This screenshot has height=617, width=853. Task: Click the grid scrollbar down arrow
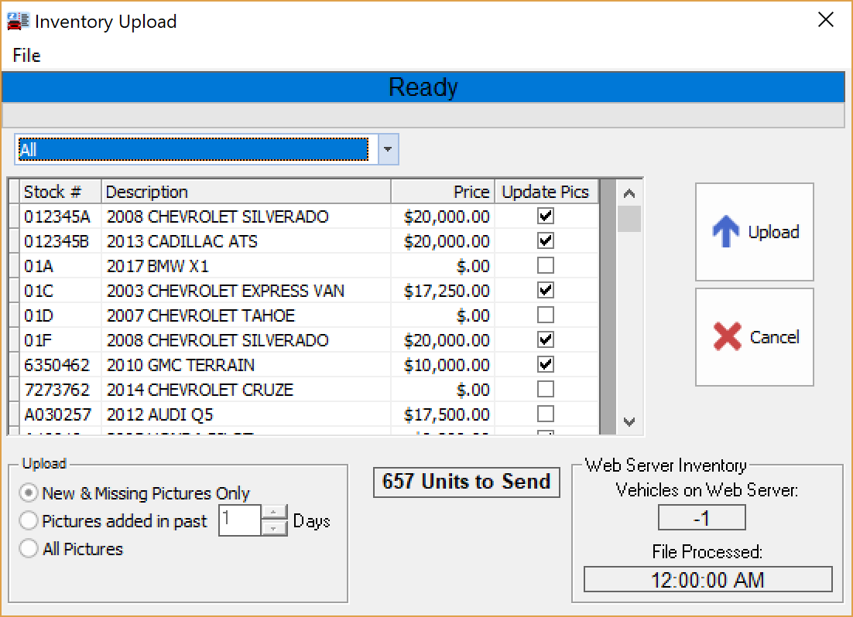[x=629, y=423]
